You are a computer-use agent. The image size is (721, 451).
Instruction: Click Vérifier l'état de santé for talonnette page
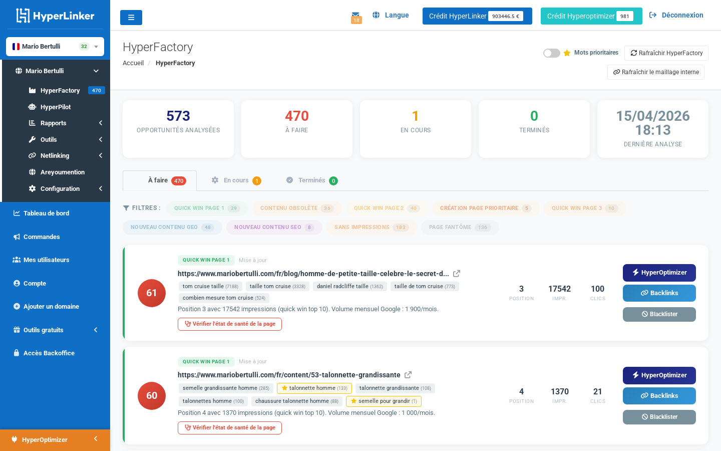click(x=230, y=427)
